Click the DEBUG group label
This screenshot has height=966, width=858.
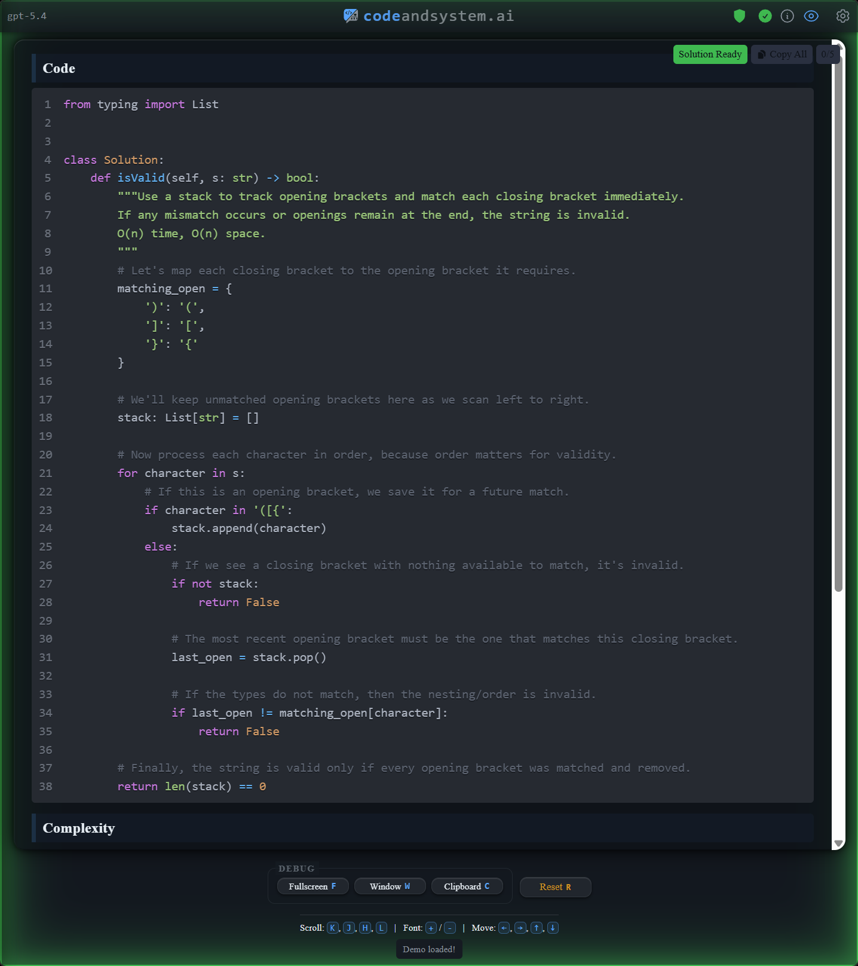[296, 869]
